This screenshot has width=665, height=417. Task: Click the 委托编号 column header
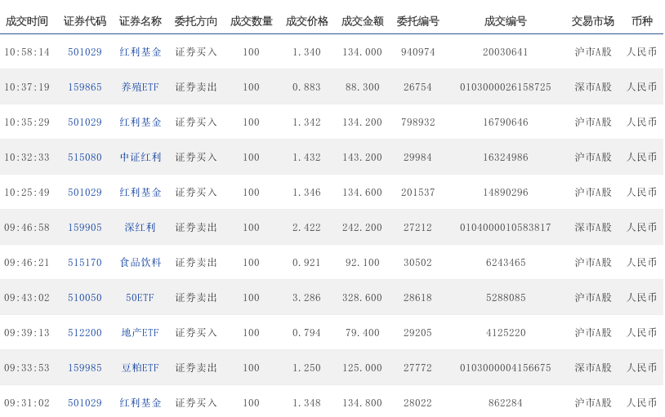pos(417,21)
